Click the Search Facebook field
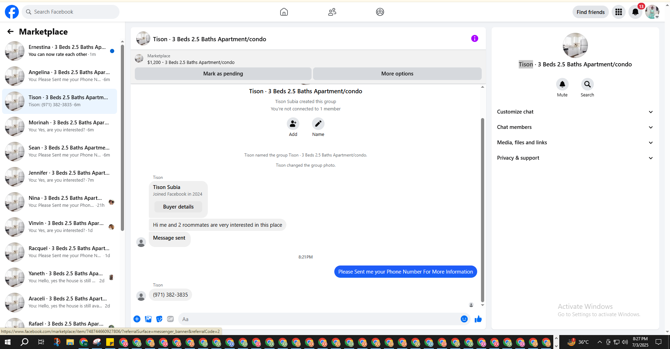The width and height of the screenshot is (670, 349). point(71,12)
